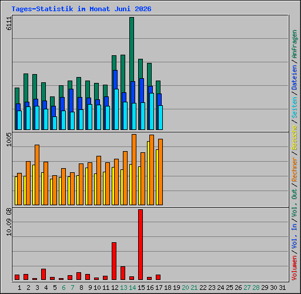Click the cyan Seiten bar for day 16

pos(152,111)
